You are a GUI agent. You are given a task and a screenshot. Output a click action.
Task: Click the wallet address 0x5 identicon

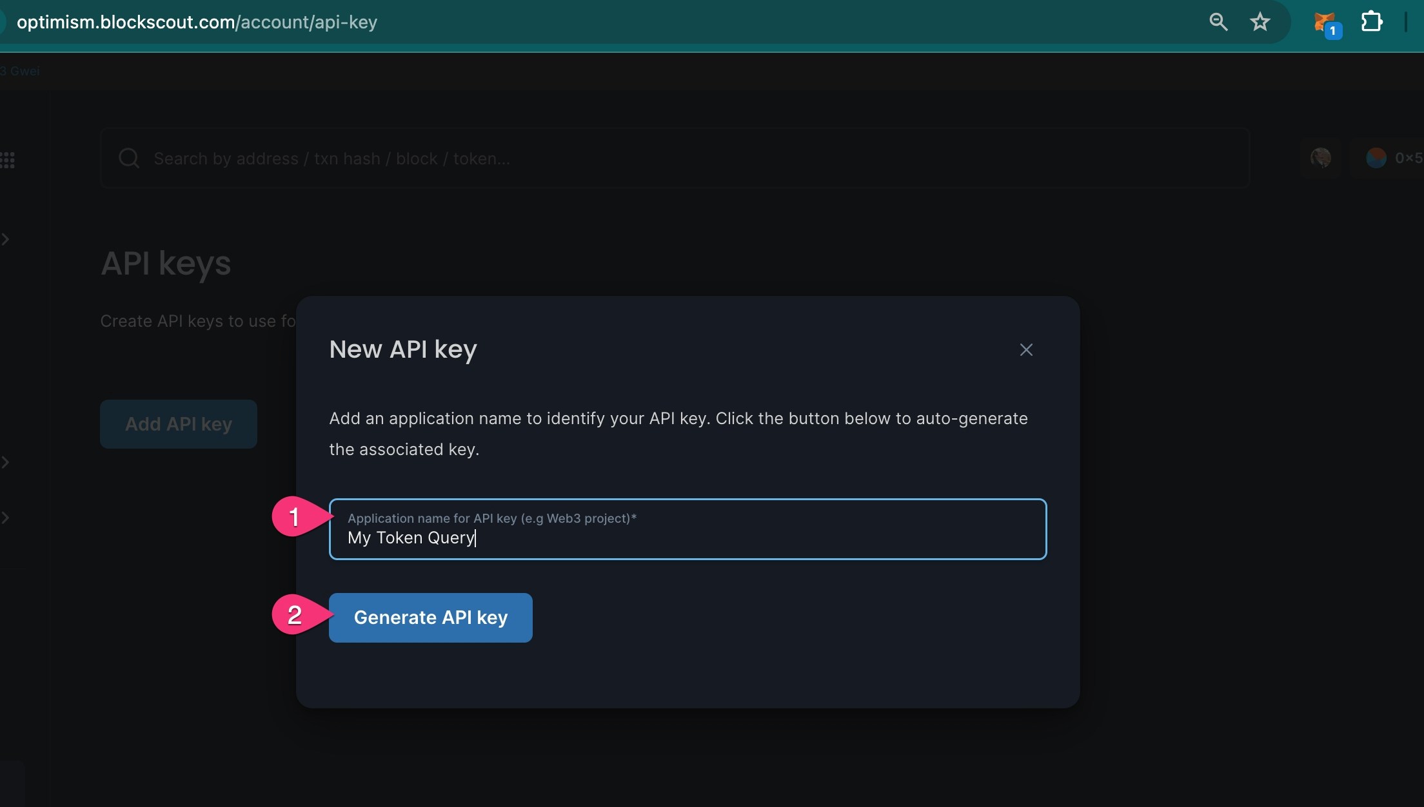(x=1376, y=157)
